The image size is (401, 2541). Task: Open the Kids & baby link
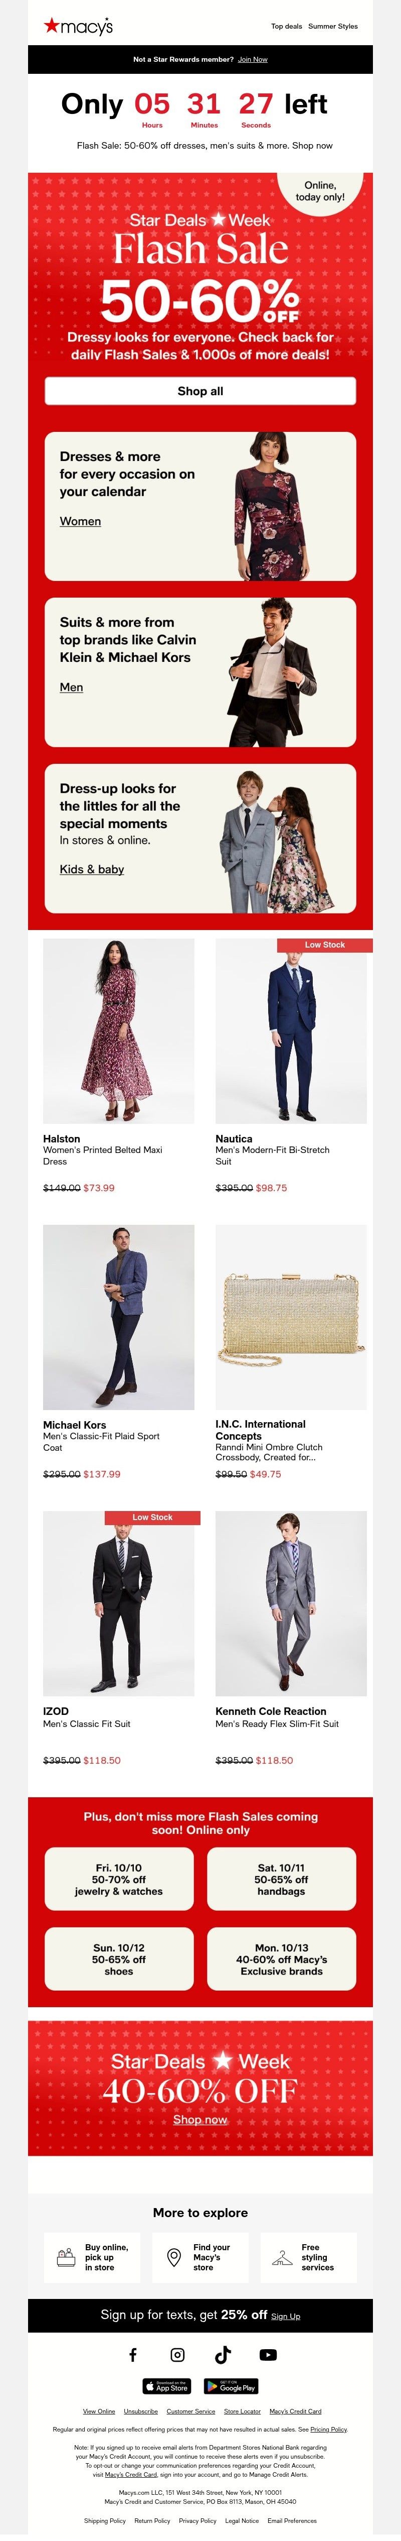(92, 869)
